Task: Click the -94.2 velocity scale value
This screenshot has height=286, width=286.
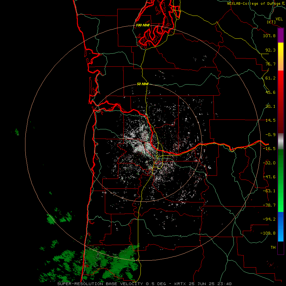Action: coord(269,219)
